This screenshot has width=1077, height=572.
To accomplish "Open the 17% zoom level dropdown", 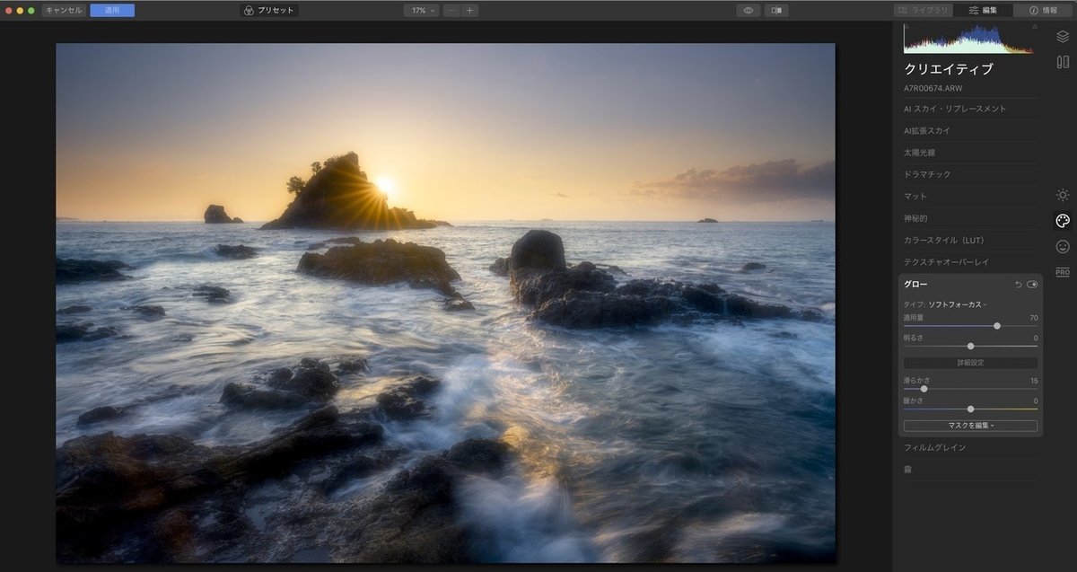I will coord(421,11).
